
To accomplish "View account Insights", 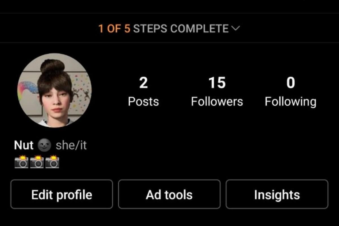I will point(277,195).
